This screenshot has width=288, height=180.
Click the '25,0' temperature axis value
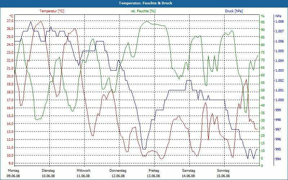10,37
